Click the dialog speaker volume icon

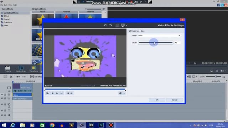(x=120, y=93)
